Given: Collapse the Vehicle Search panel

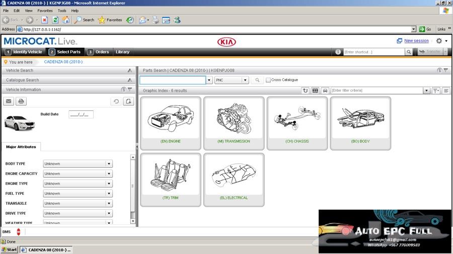Looking at the screenshot, I should pos(130,71).
